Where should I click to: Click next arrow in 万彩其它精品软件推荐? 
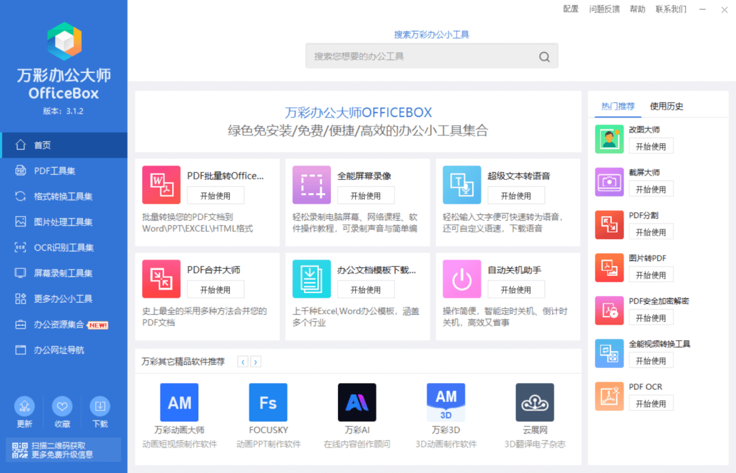255,361
